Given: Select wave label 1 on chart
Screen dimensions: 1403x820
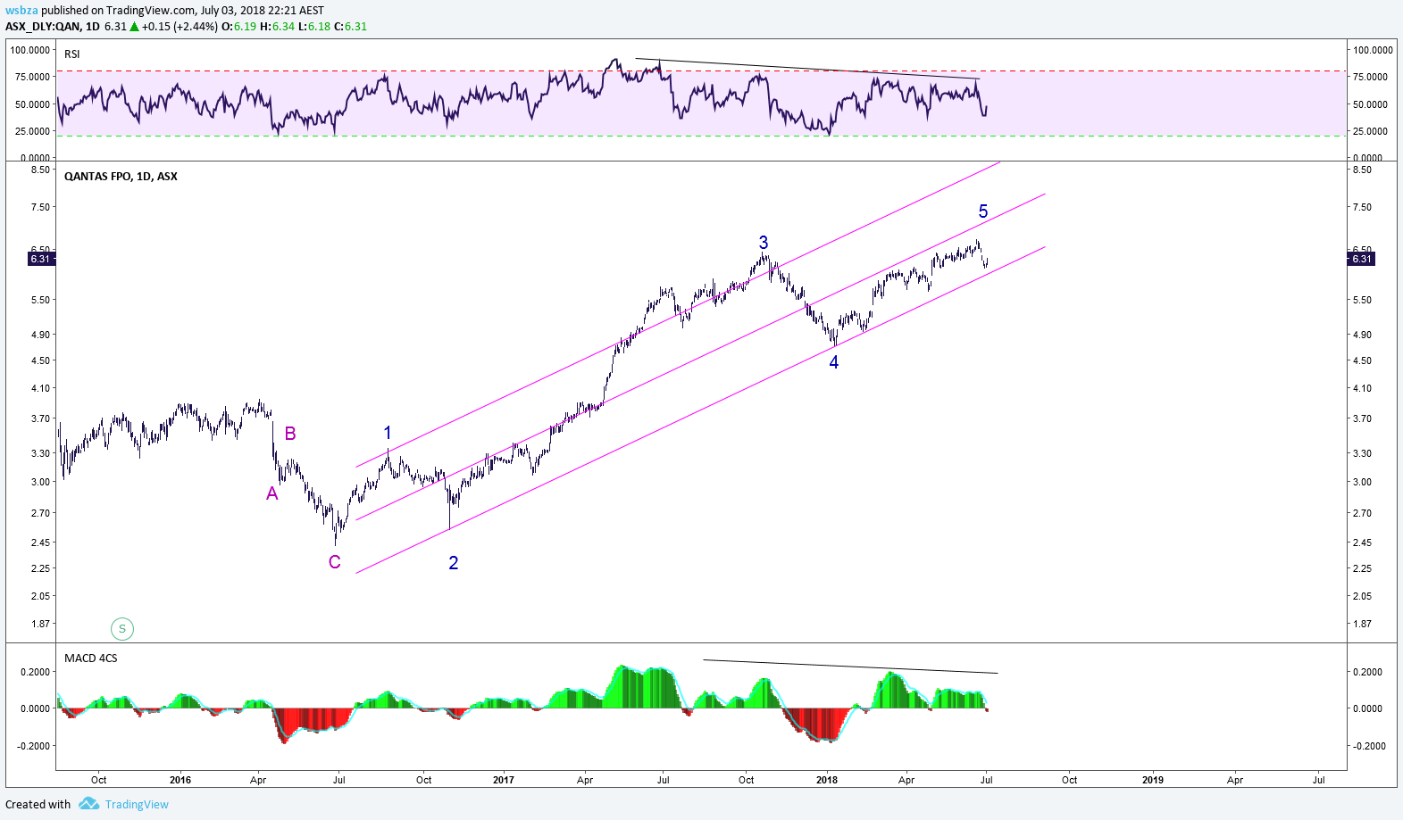Looking at the screenshot, I should (388, 433).
